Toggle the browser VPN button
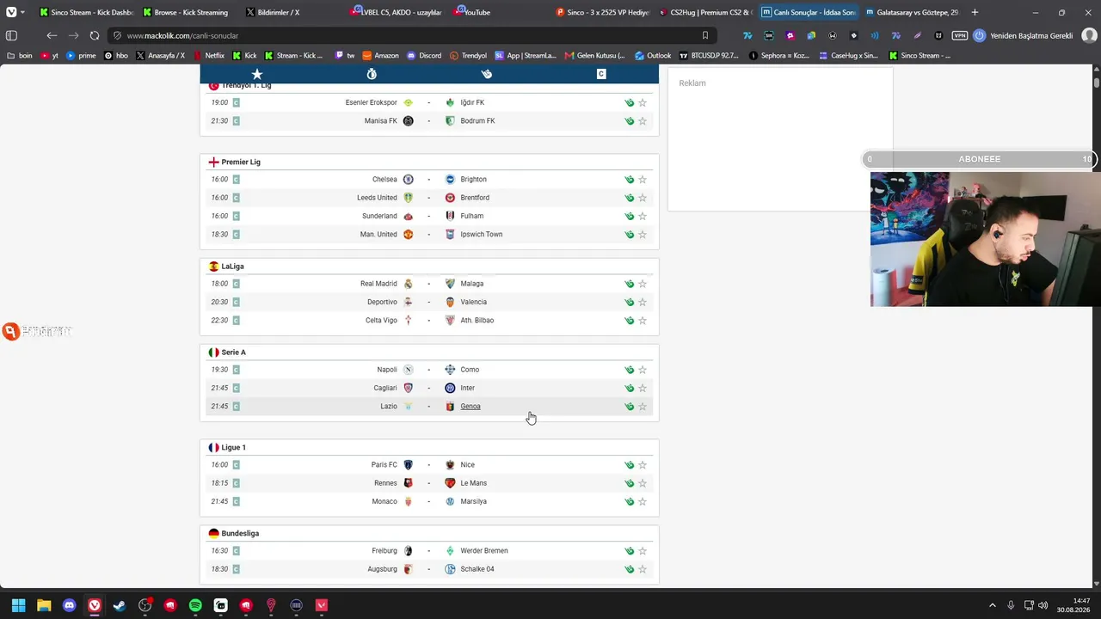The width and height of the screenshot is (1101, 619). tap(960, 35)
